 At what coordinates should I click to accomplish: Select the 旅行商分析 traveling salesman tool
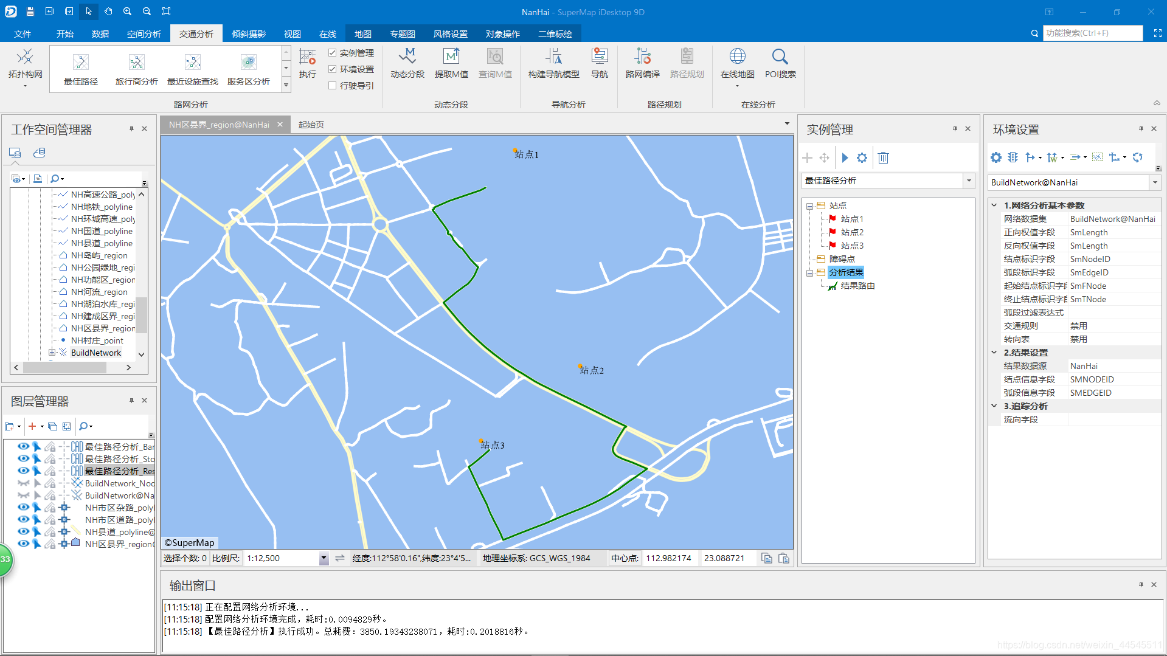(137, 69)
